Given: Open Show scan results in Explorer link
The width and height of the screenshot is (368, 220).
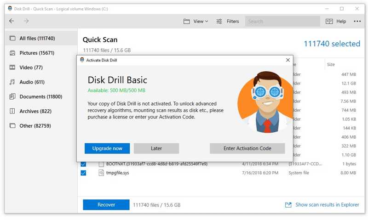Looking at the screenshot, I should [322, 205].
